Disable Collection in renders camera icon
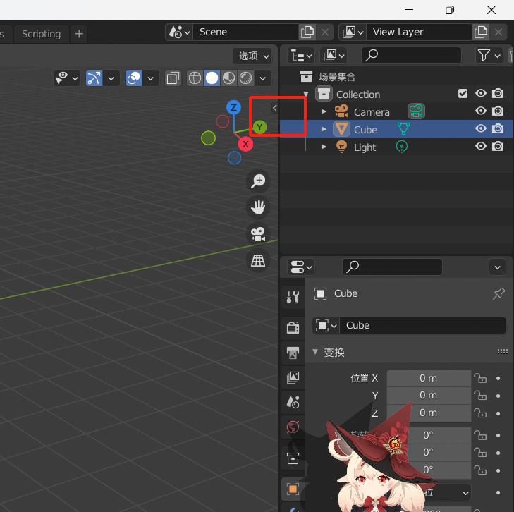The width and height of the screenshot is (514, 512). [x=498, y=93]
